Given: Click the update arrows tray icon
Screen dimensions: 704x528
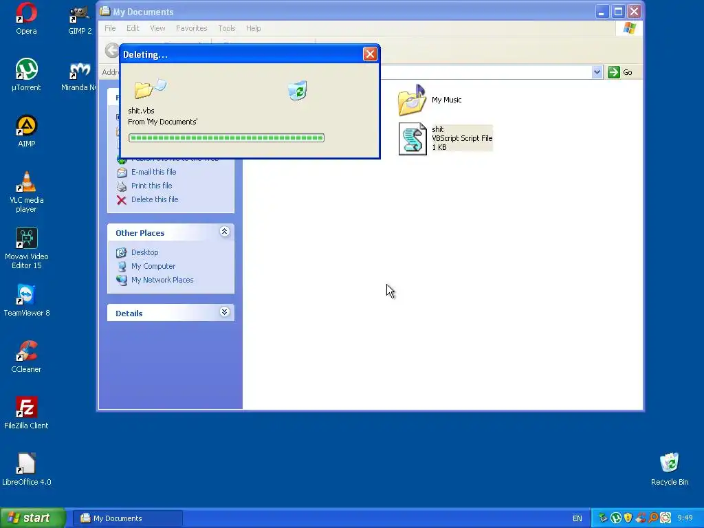Looking at the screenshot, I should 665,518.
